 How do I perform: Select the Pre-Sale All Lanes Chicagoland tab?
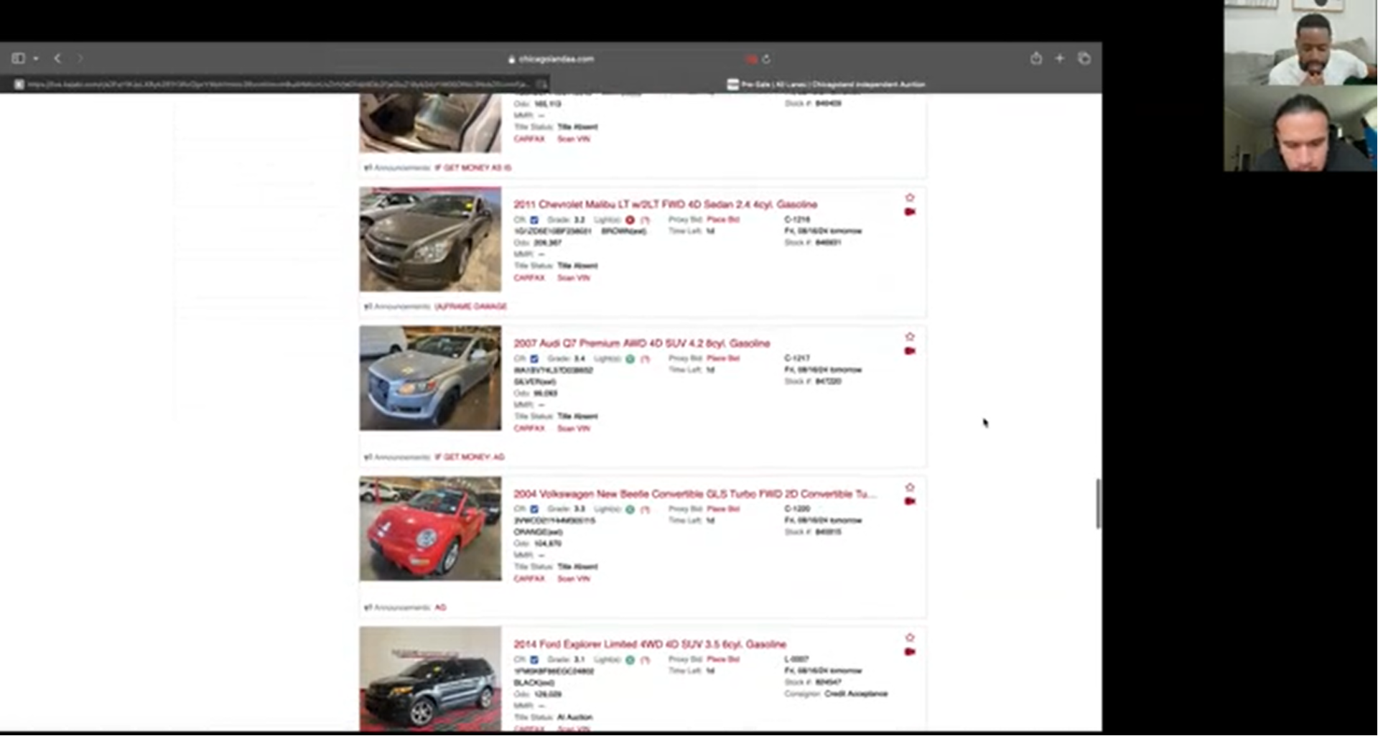click(826, 84)
